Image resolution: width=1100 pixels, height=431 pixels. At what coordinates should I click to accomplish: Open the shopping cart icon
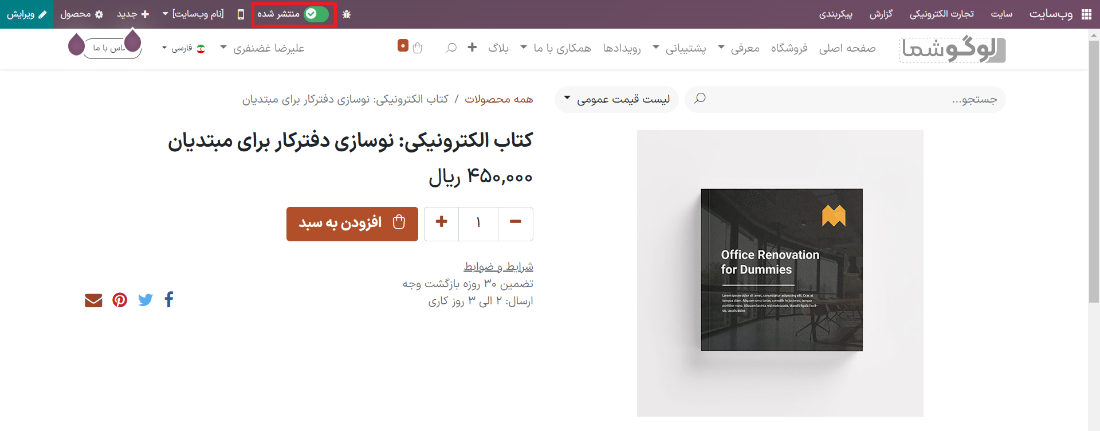pyautogui.click(x=417, y=48)
